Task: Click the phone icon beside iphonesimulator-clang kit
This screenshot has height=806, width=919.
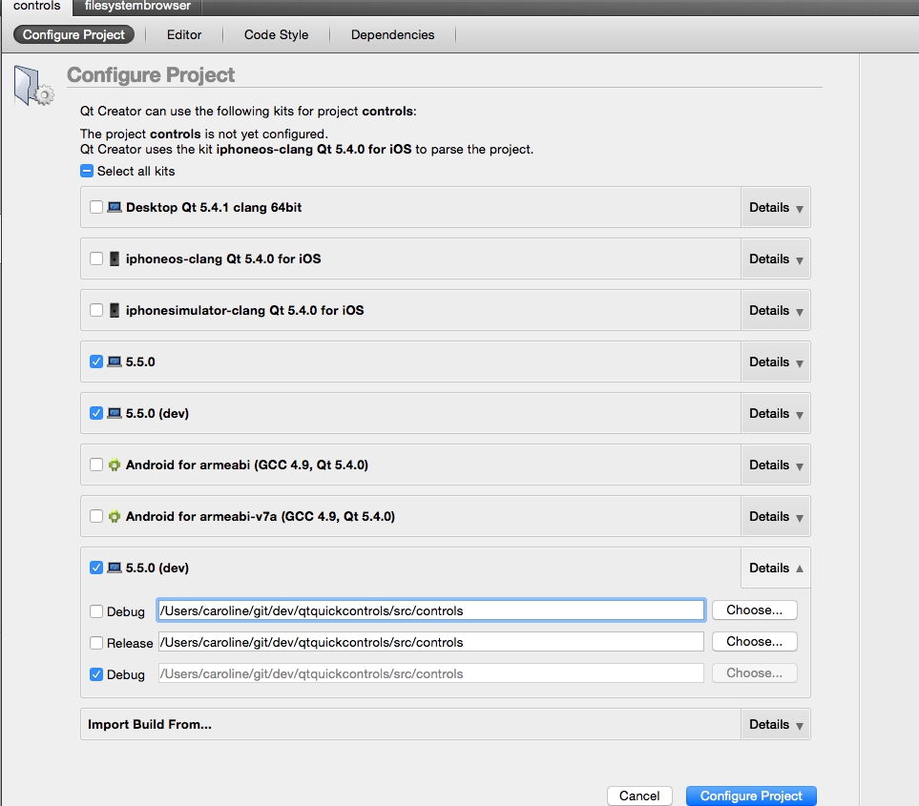Action: coord(115,310)
